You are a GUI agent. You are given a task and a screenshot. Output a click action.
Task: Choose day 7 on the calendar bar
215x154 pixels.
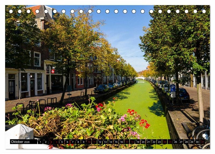pyautogui.click(x=73, y=142)
